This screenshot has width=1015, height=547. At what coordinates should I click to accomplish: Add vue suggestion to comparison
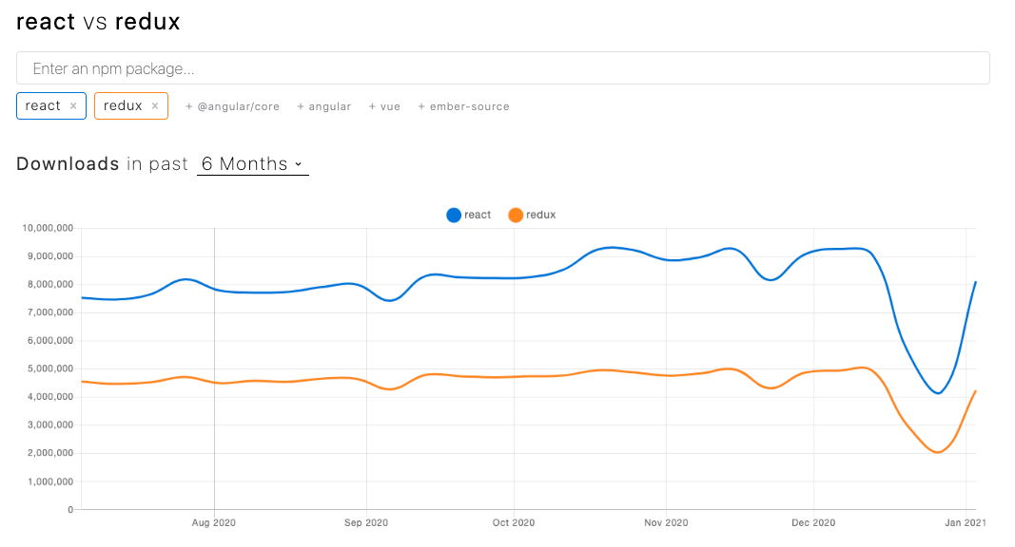coord(384,106)
